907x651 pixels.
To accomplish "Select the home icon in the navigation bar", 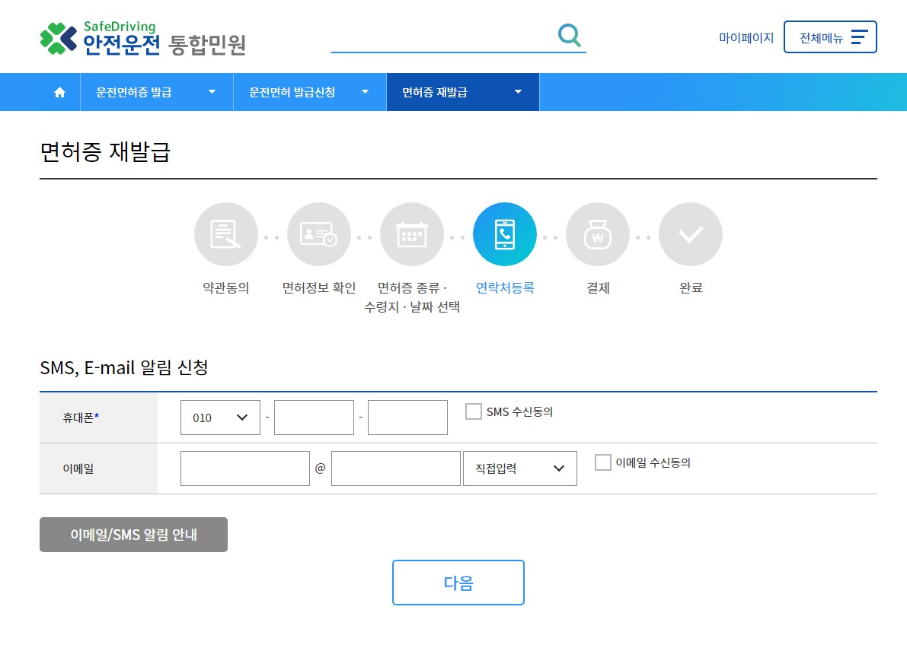I will [60, 92].
